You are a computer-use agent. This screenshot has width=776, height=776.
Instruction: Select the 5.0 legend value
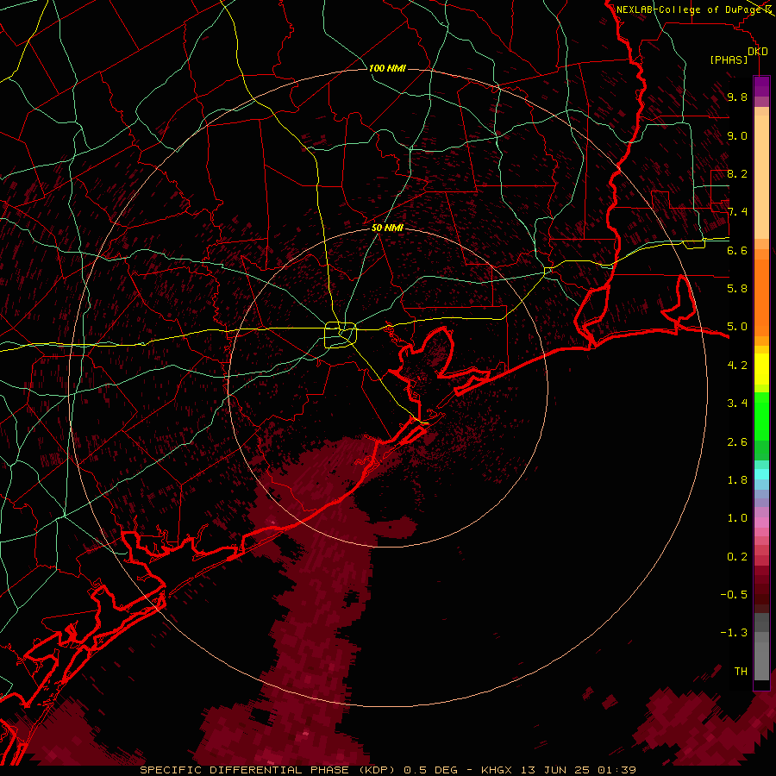[x=737, y=327]
